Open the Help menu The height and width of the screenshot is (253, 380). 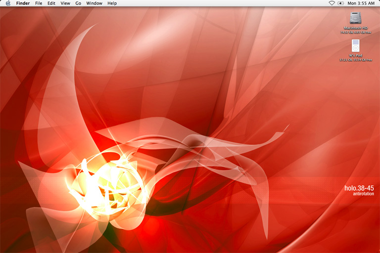pos(112,3)
